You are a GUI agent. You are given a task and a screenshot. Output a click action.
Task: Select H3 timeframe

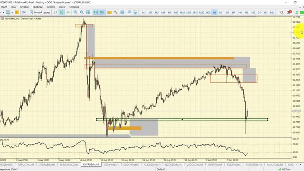point(227,12)
